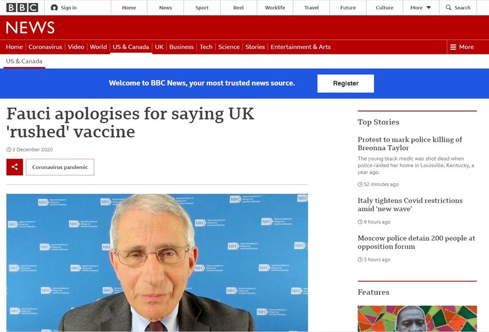Viewport: 489px width, 332px height.
Task: Open search with the magnifier icon
Action: click(x=449, y=7)
